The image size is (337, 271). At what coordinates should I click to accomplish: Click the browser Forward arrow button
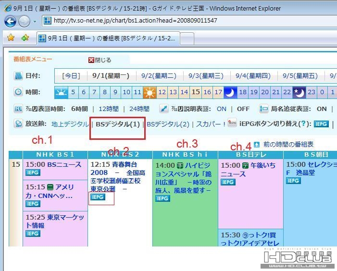tap(24, 22)
